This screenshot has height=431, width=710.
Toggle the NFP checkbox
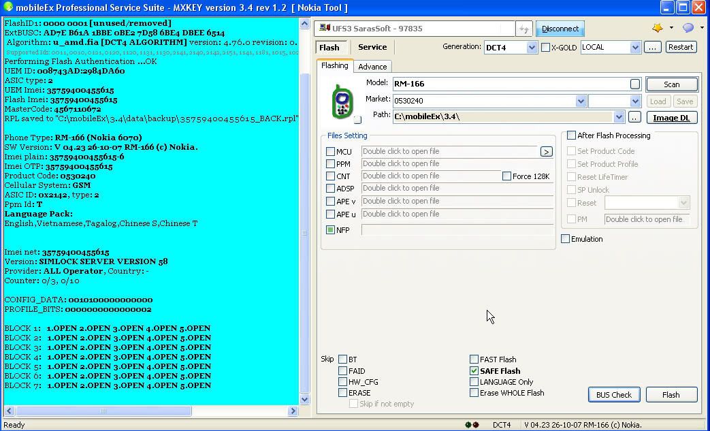click(331, 230)
